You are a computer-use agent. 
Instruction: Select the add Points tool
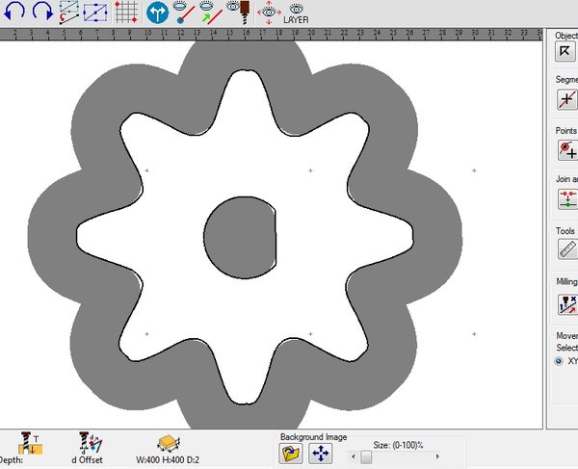point(567,150)
